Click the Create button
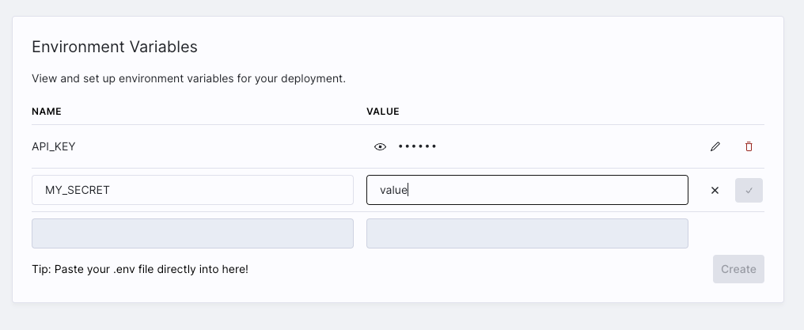 click(738, 269)
